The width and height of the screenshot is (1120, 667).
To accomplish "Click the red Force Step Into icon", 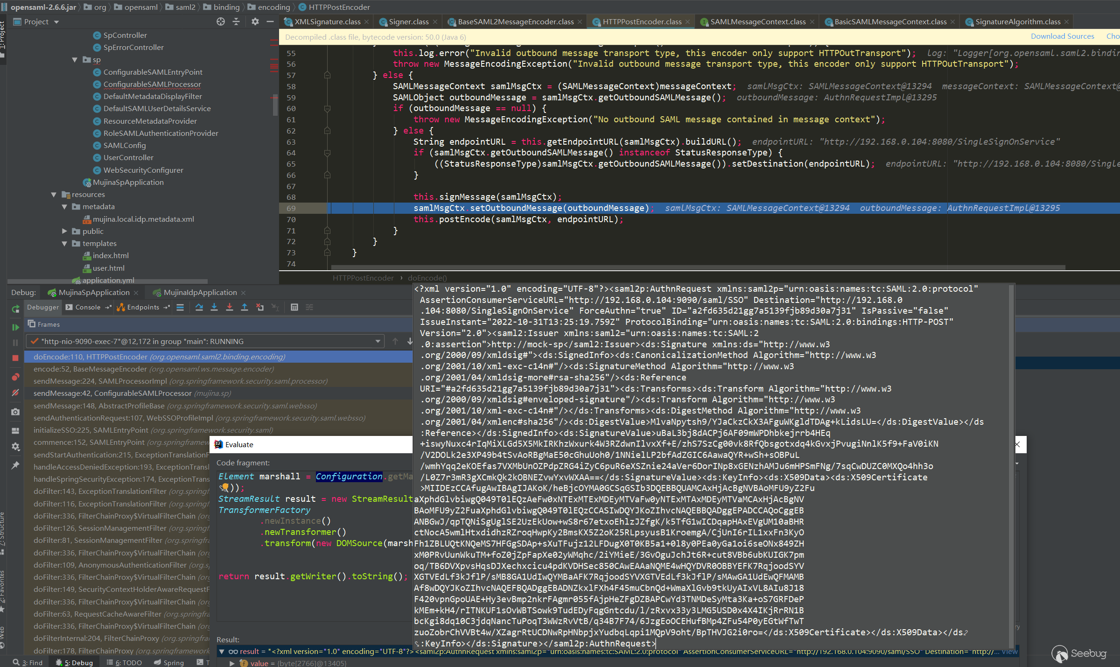I will (230, 307).
